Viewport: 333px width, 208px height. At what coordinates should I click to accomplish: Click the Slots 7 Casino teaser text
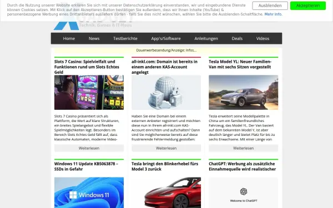click(87, 128)
